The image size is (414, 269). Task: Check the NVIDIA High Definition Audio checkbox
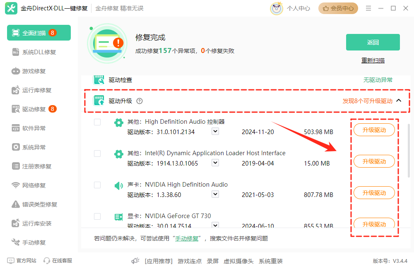97,185
